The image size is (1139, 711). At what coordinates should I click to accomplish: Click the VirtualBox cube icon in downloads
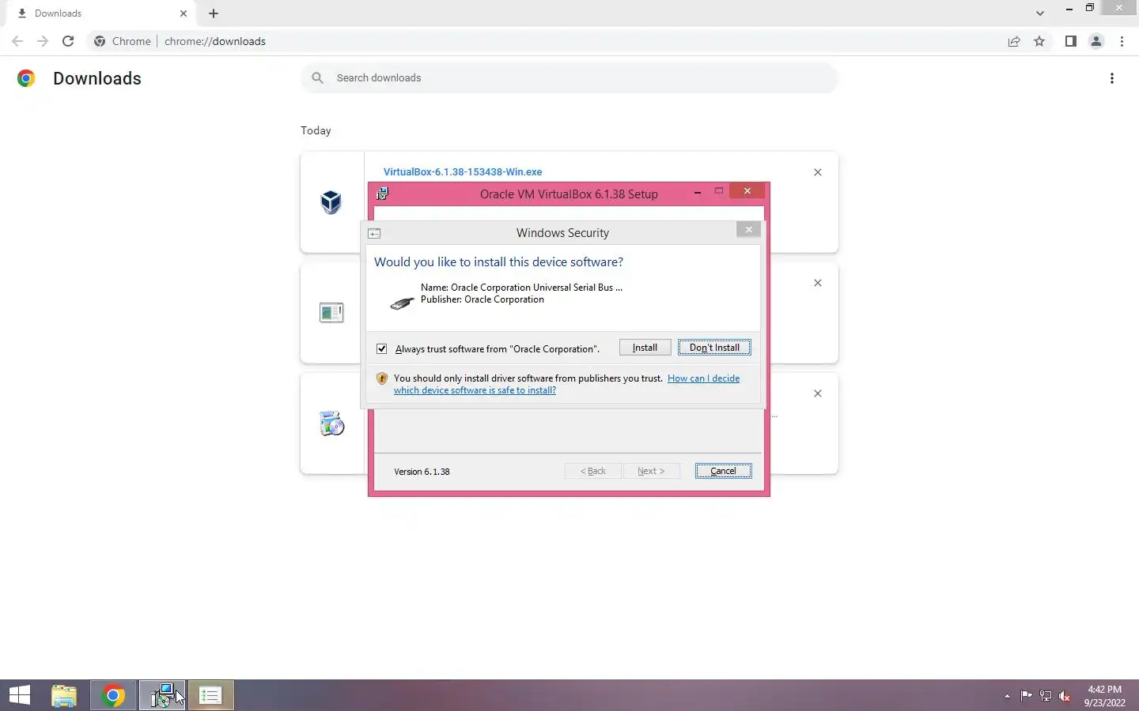pyautogui.click(x=331, y=202)
